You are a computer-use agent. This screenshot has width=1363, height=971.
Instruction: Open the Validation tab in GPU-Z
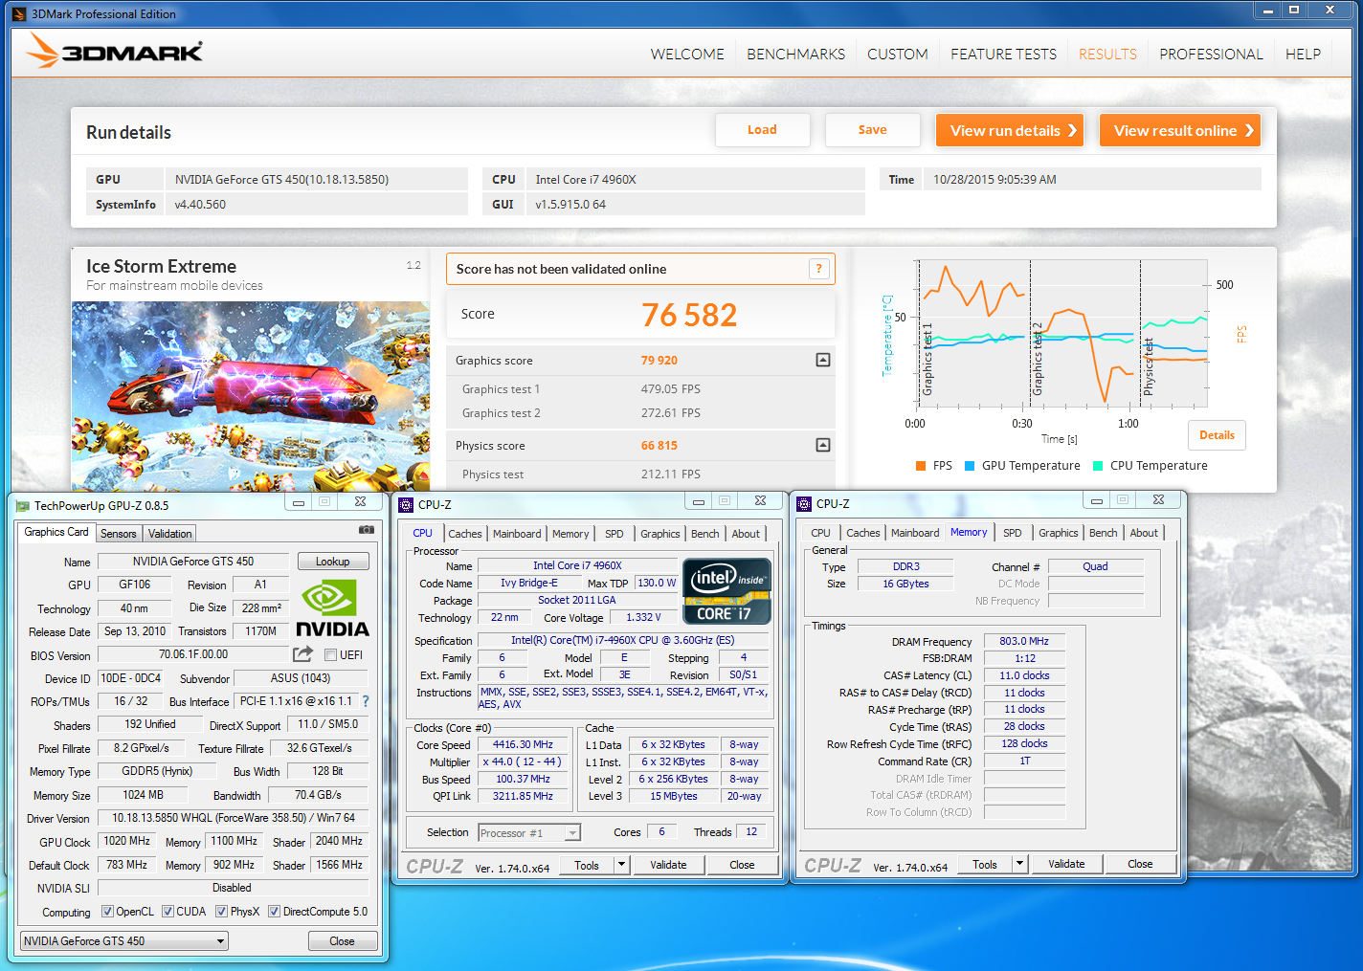170,534
